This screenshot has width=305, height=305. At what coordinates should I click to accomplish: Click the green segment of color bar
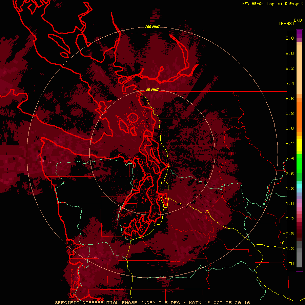point(299,163)
